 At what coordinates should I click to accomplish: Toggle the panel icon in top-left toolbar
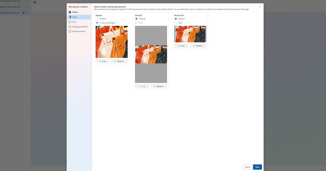coord(35,2)
